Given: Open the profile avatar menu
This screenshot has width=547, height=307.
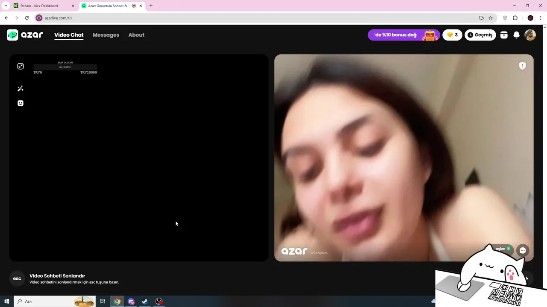Looking at the screenshot, I should pos(530,35).
